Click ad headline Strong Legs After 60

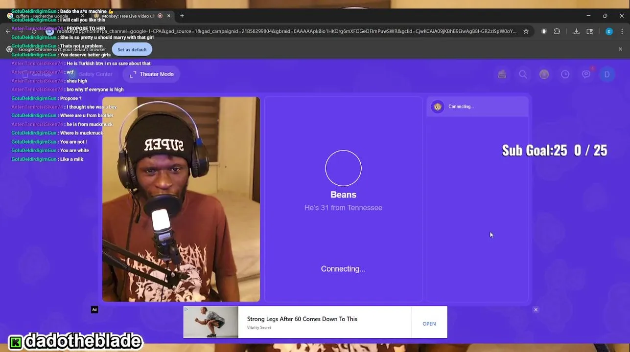coord(302,319)
